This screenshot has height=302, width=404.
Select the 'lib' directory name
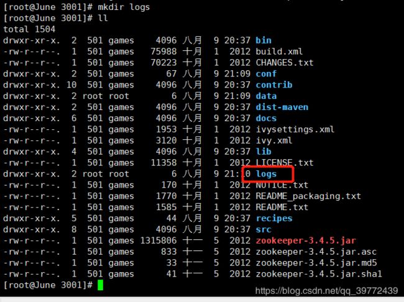click(264, 152)
